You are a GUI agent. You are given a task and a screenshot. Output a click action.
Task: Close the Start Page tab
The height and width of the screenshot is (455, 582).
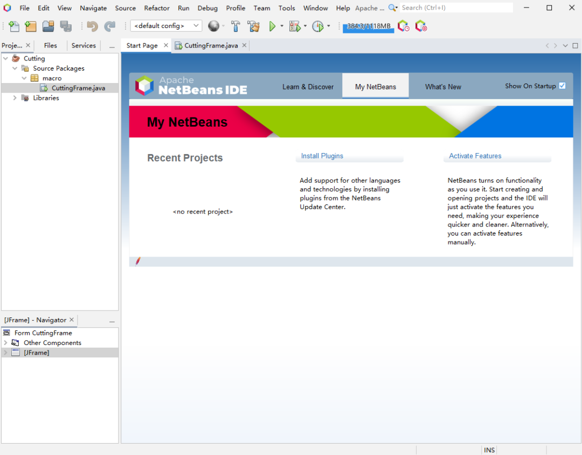click(166, 45)
